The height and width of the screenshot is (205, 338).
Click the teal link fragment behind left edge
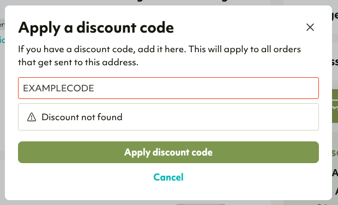coord(2,40)
